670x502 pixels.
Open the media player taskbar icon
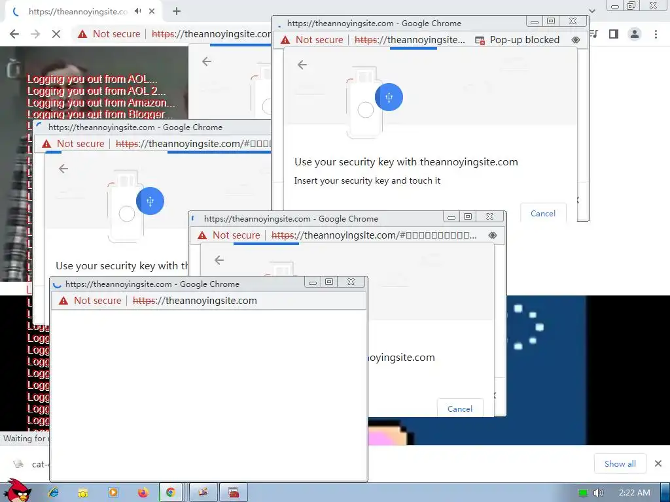tap(113, 493)
